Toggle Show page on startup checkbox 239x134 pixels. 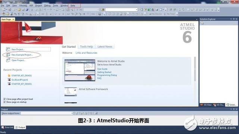coord(4,102)
